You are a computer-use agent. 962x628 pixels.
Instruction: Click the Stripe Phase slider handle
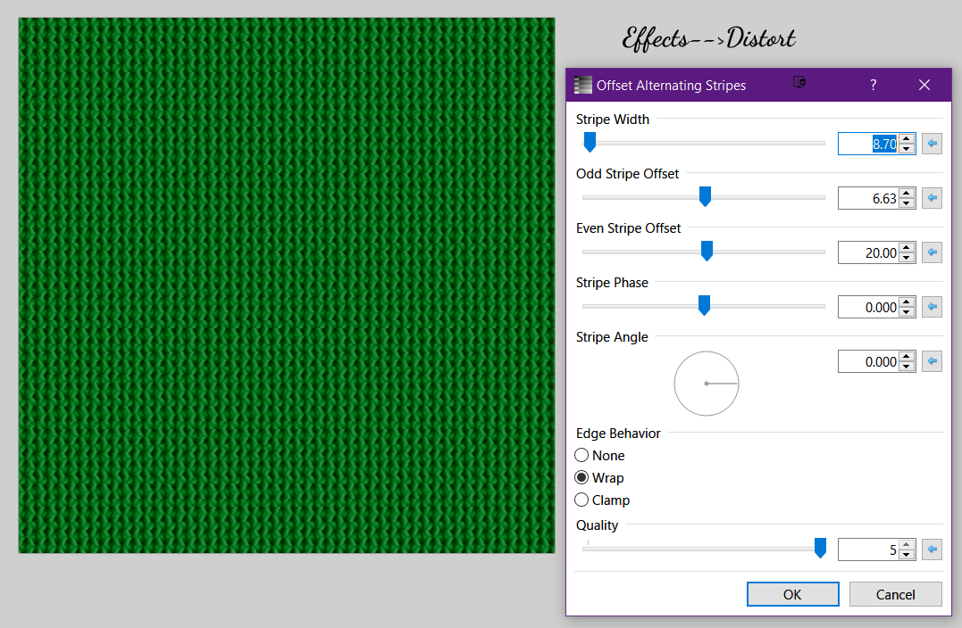(705, 305)
